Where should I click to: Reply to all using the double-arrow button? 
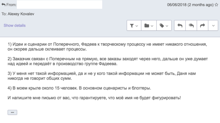pyautogui.click(x=191, y=25)
